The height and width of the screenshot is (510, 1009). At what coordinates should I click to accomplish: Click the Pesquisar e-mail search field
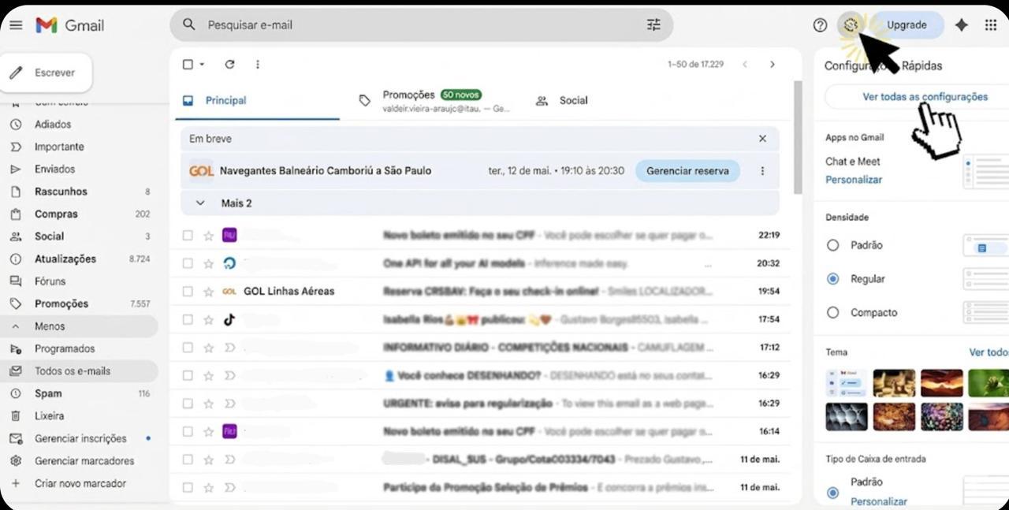coord(422,24)
